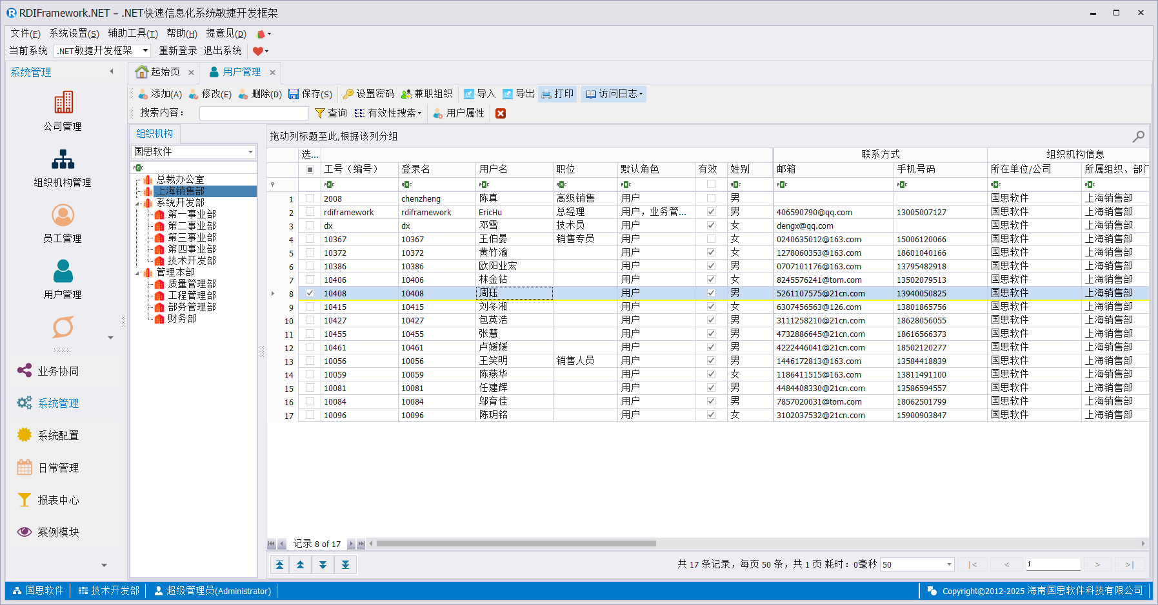Tick the selection checkbox for row 2008

coord(310,198)
